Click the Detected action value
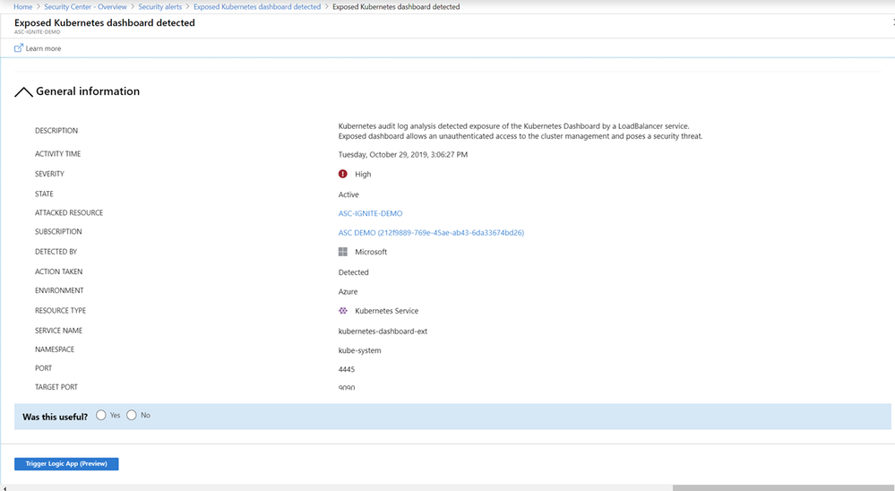The image size is (895, 491). 353,272
